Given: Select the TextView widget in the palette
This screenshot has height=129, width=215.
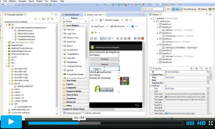Looking at the screenshot, I should coord(69,29).
